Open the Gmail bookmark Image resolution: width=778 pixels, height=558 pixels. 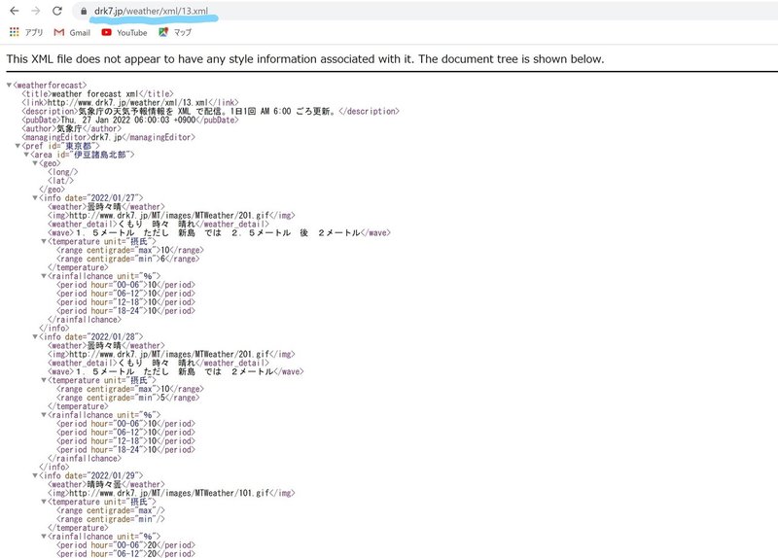point(72,32)
